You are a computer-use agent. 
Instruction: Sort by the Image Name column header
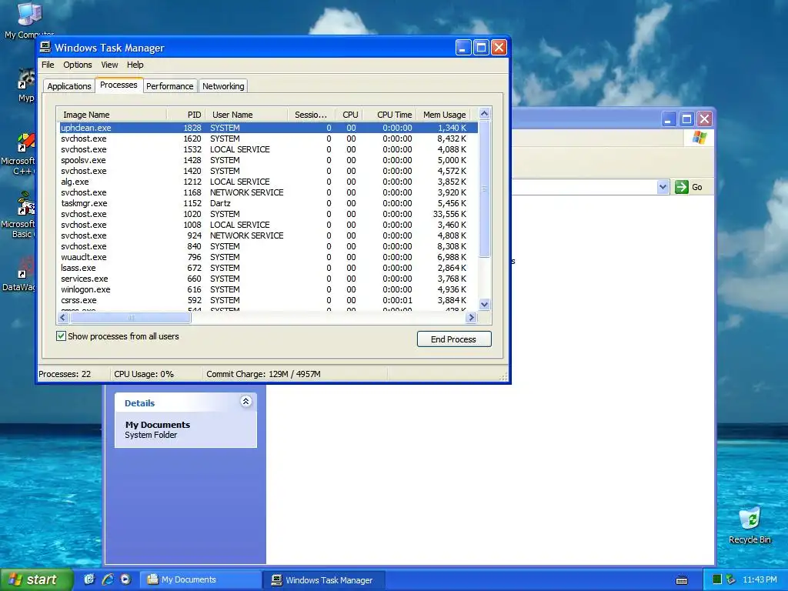(112, 115)
